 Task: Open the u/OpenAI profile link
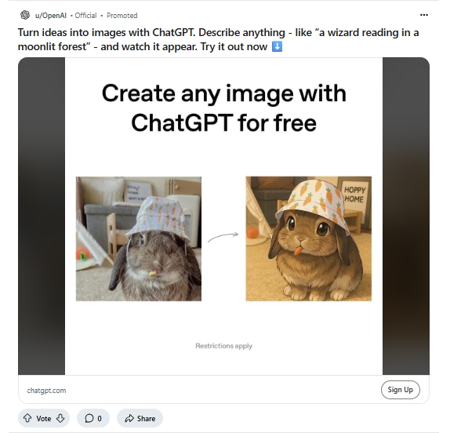[50, 16]
